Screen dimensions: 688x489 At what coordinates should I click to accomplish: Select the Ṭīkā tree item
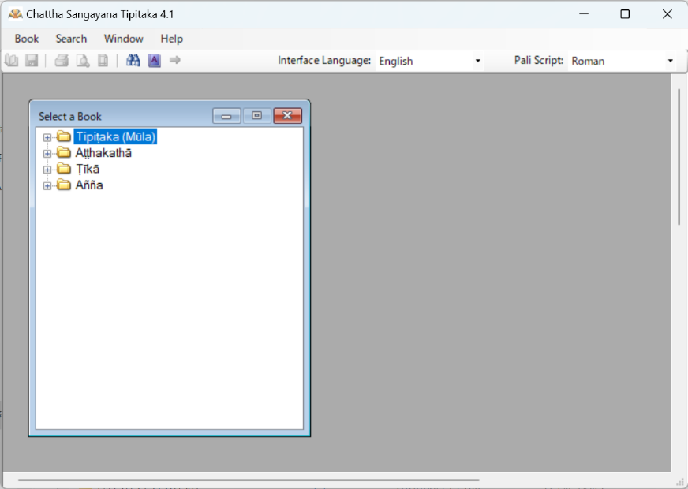(88, 170)
